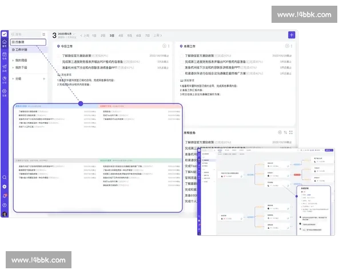
Task: Check the 了解微信官方激励政策 task in 本周工作
Action: [x=182, y=56]
